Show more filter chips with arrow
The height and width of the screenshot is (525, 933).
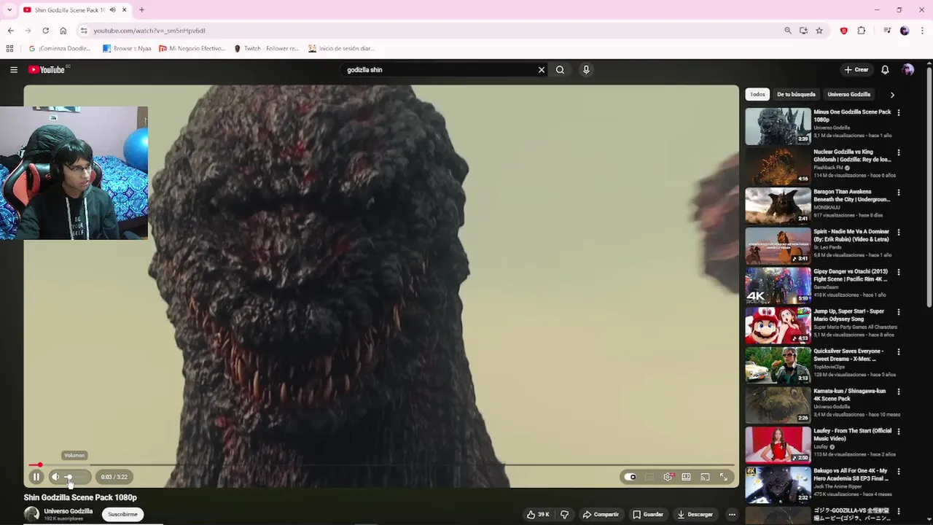pyautogui.click(x=892, y=94)
